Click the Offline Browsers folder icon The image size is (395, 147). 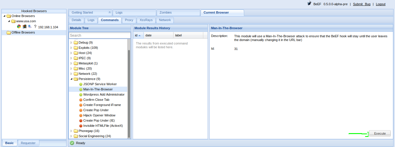[9, 33]
